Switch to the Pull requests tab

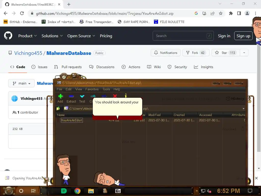tap(68, 67)
